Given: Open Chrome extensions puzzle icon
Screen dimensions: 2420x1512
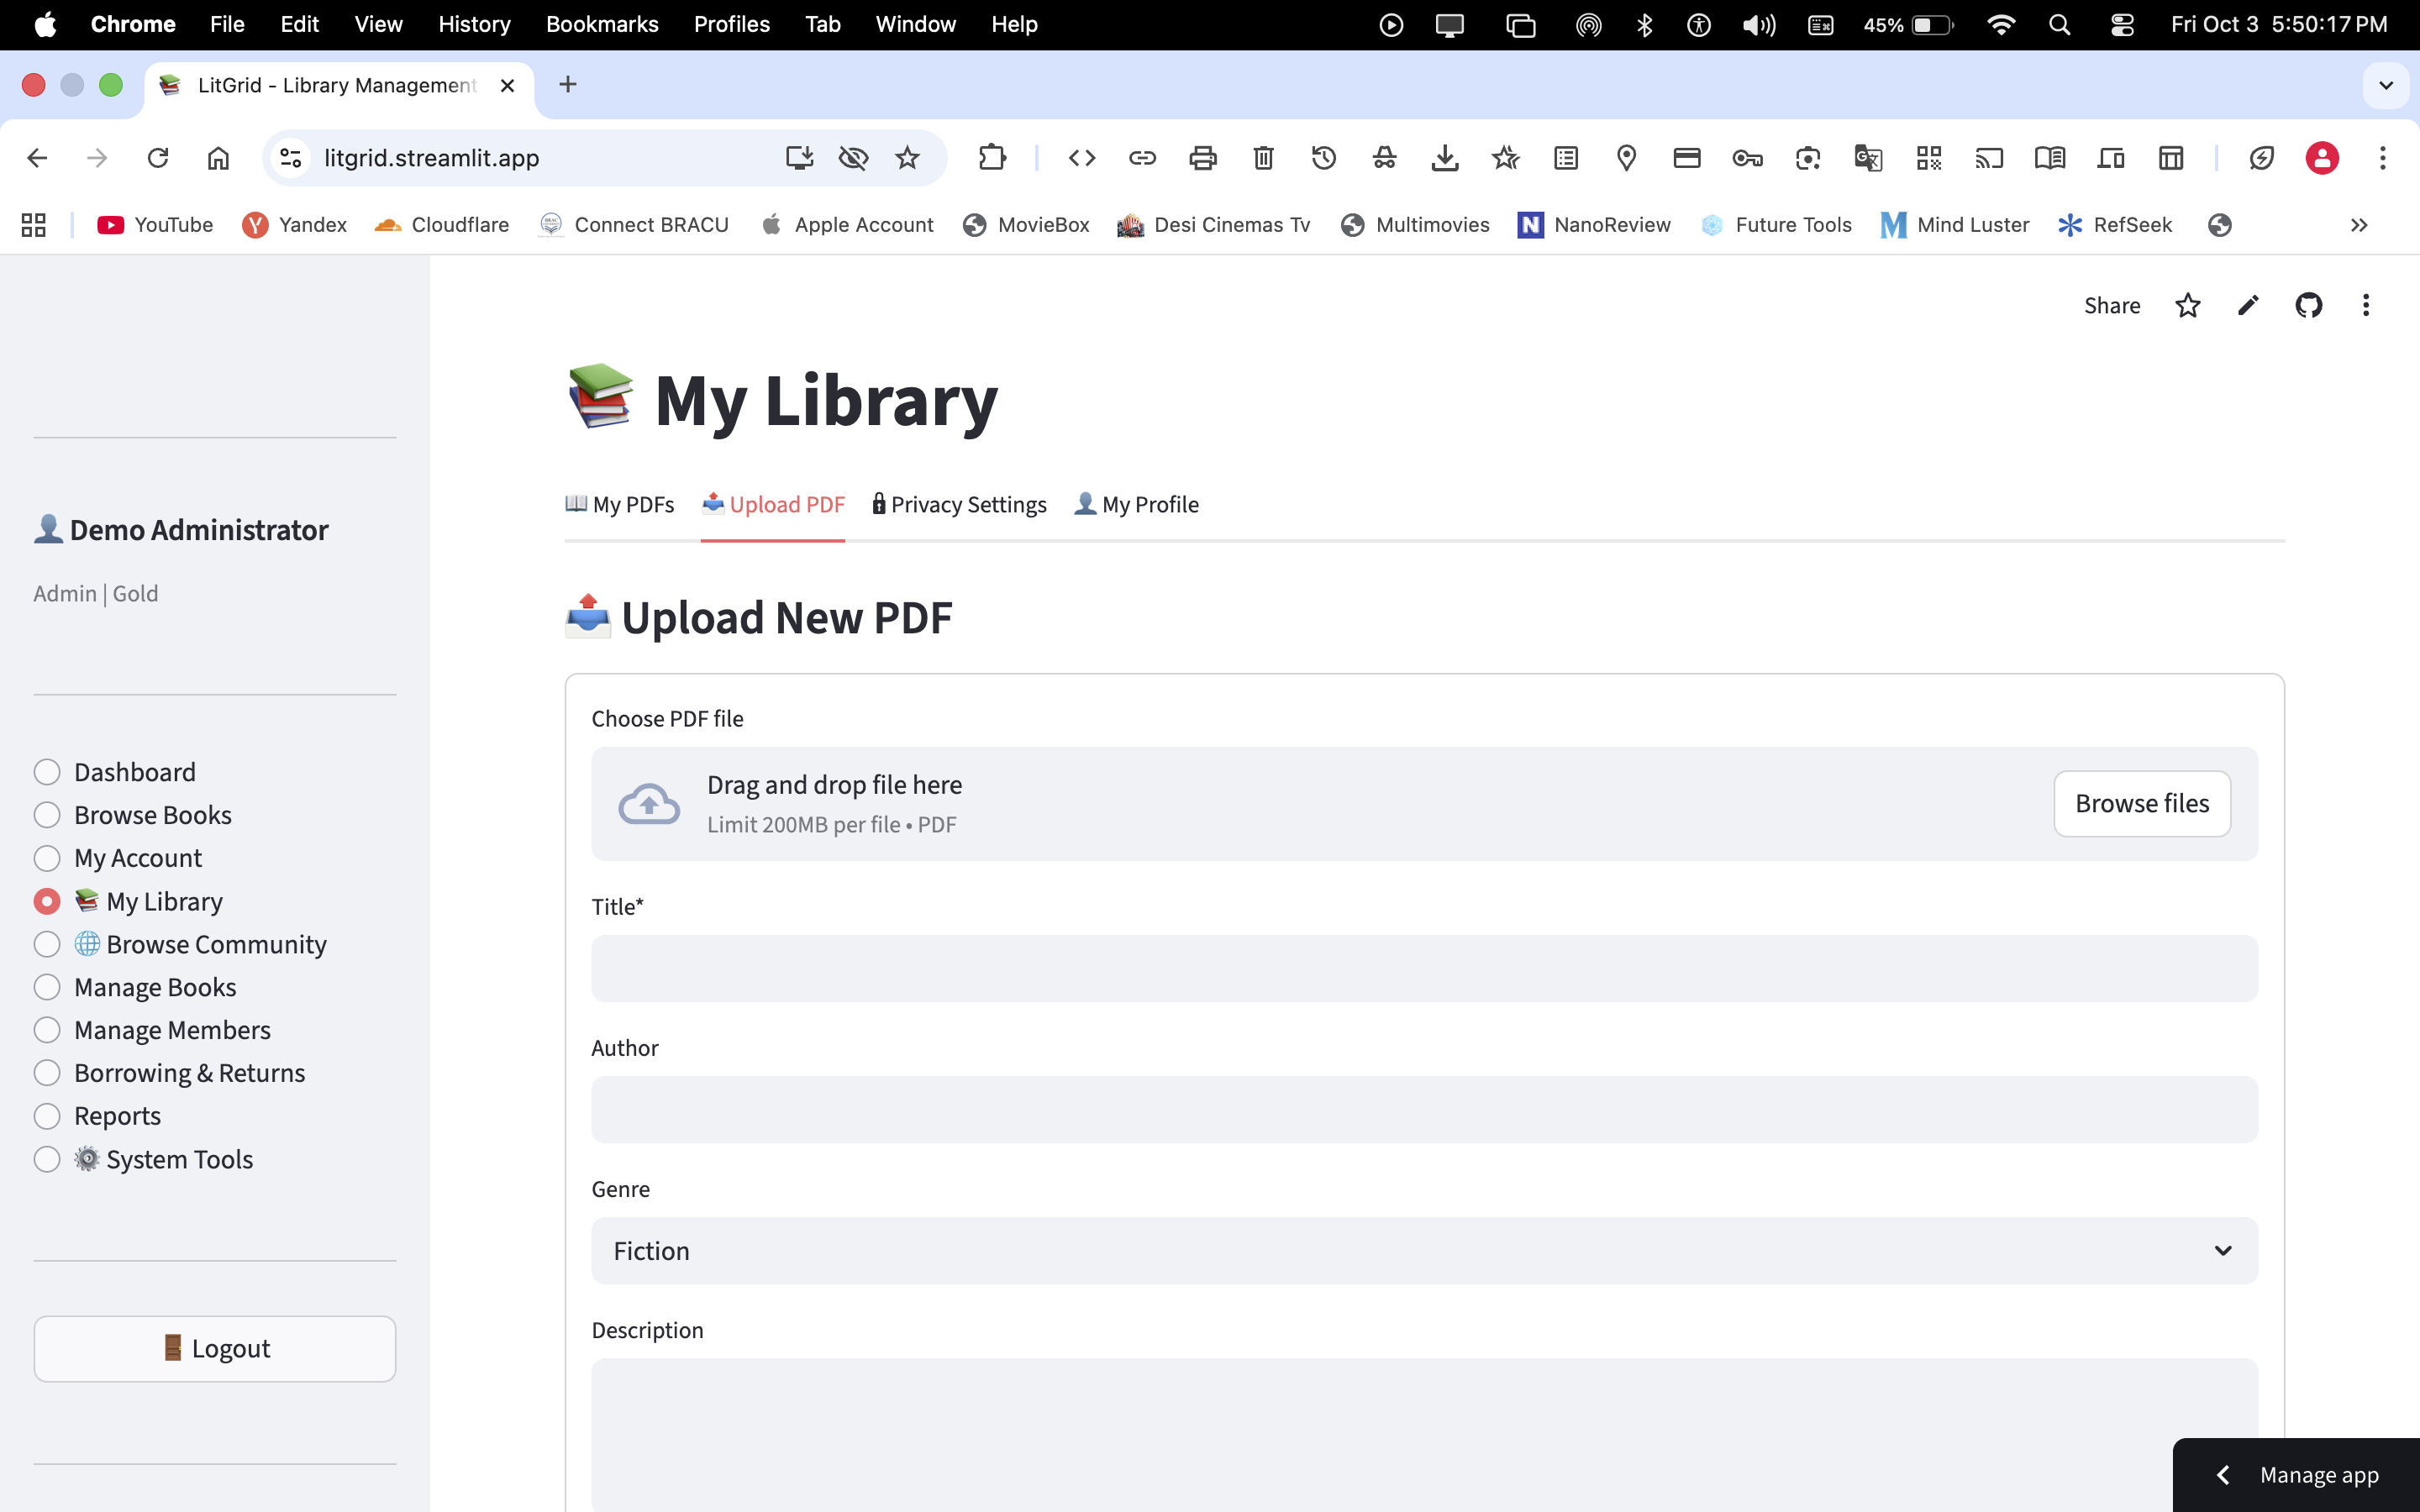Looking at the screenshot, I should point(991,158).
